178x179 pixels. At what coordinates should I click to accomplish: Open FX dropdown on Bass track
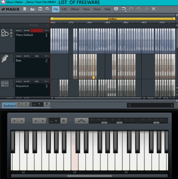[x=47, y=56]
